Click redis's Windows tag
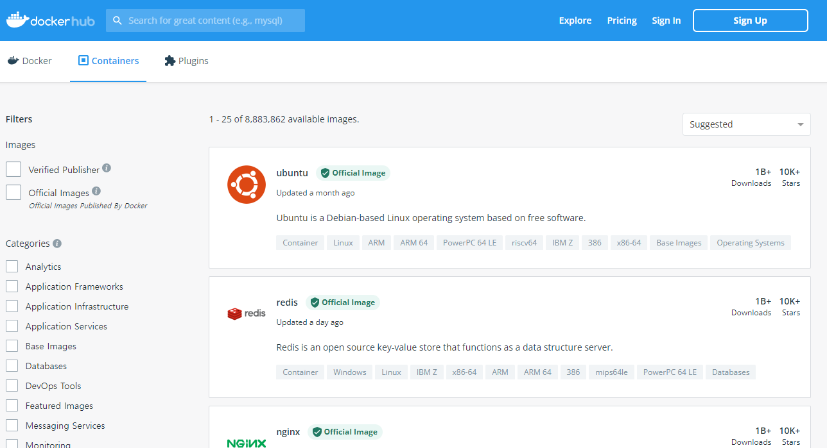The image size is (827, 448). coord(350,372)
